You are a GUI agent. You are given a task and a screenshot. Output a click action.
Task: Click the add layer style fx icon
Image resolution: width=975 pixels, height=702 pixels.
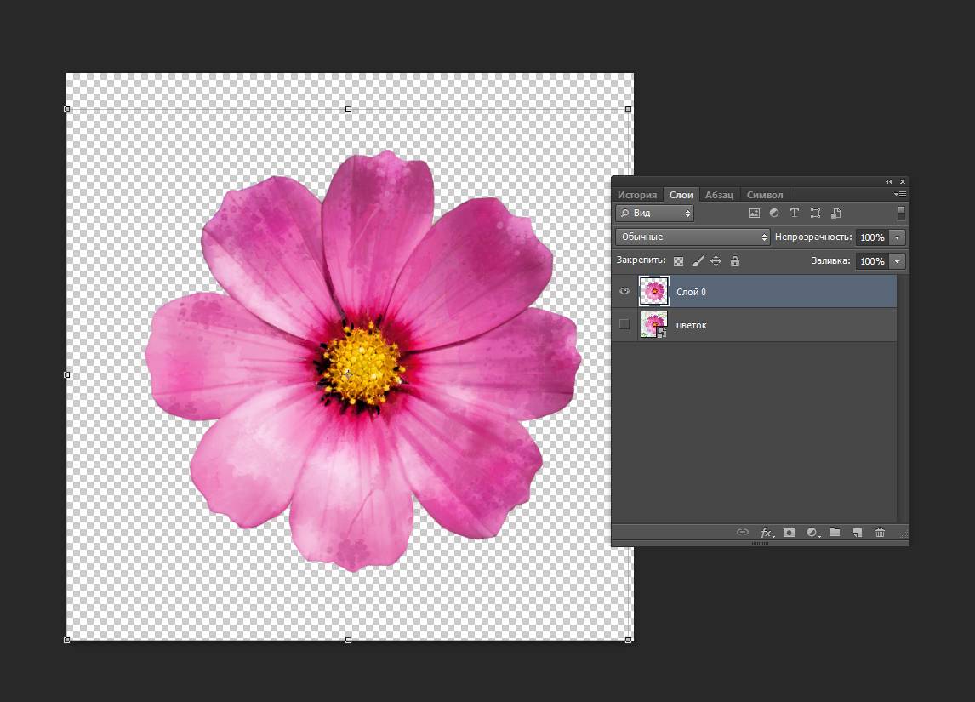click(767, 533)
